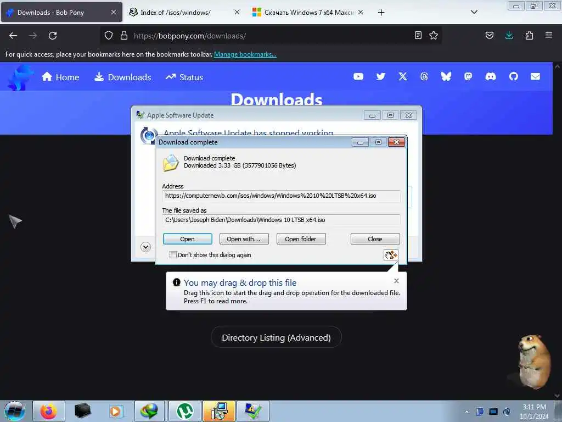Click the site security padlock icon

click(124, 36)
